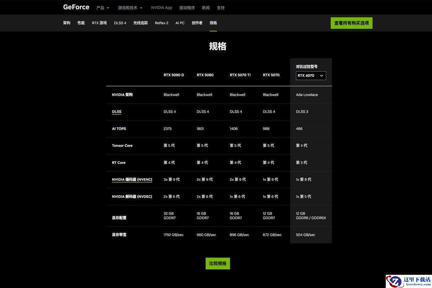Click the AI TOPS row label
The width and height of the screenshot is (432, 288).
tap(119, 129)
